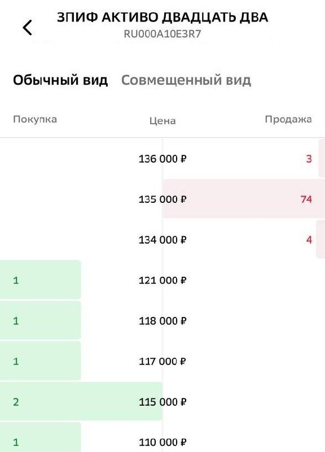The width and height of the screenshot is (325, 452).
Task: Tap the sell quantity 74
Action: click(306, 199)
